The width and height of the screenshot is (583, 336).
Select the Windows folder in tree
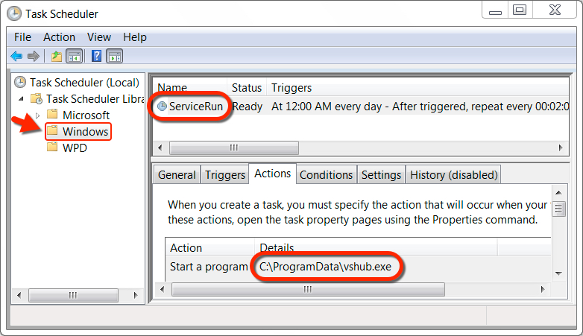[x=78, y=132]
